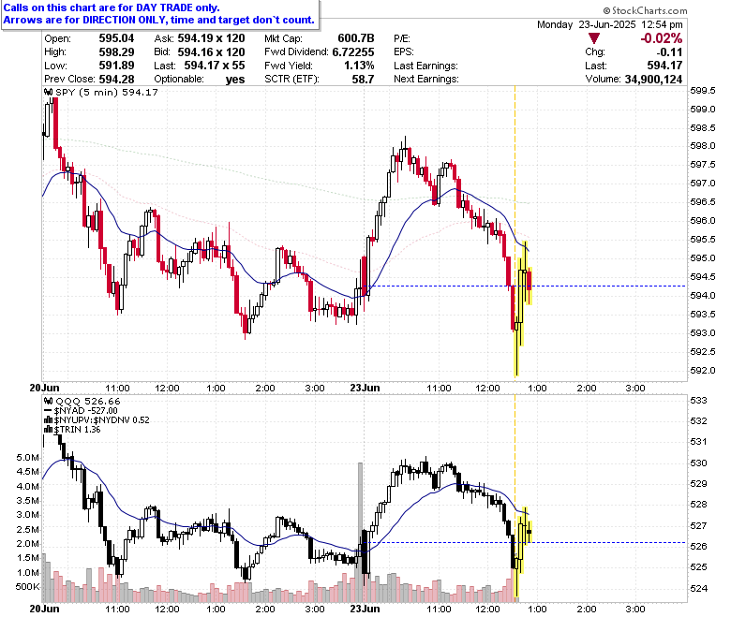Viewport: 731px width, 617px height.
Task: Select the $NYAD -527.00 legend entry
Action: (86, 411)
